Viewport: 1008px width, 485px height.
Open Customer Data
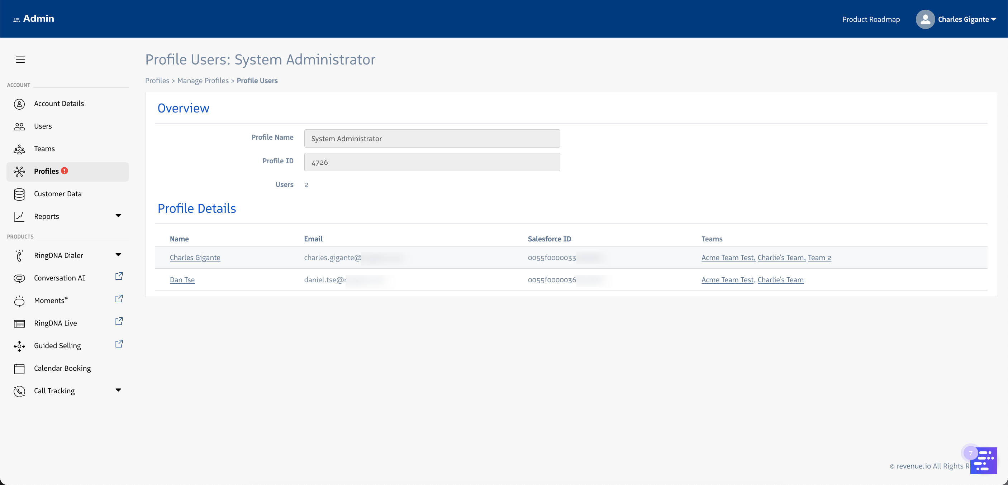pyautogui.click(x=58, y=194)
